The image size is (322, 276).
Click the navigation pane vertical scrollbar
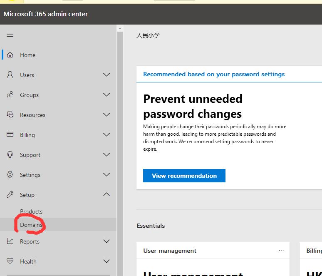click(120, 154)
